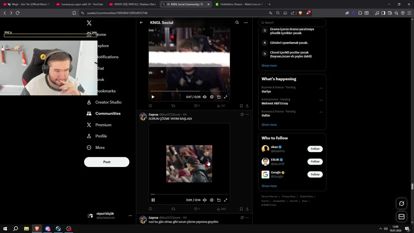The height and width of the screenshot is (233, 414).
Task: Open browser extensions puzzle icon
Action: tap(360, 13)
